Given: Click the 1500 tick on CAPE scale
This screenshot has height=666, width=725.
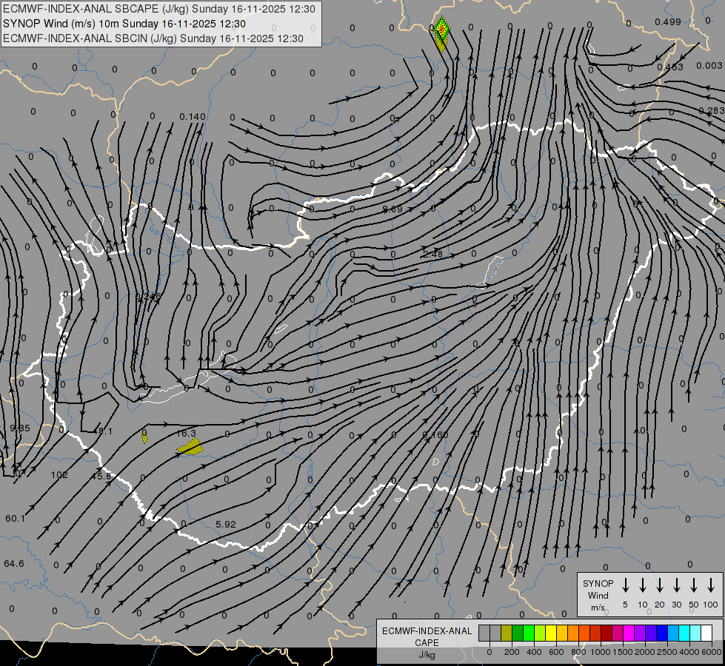Looking at the screenshot, I should click(x=623, y=652).
